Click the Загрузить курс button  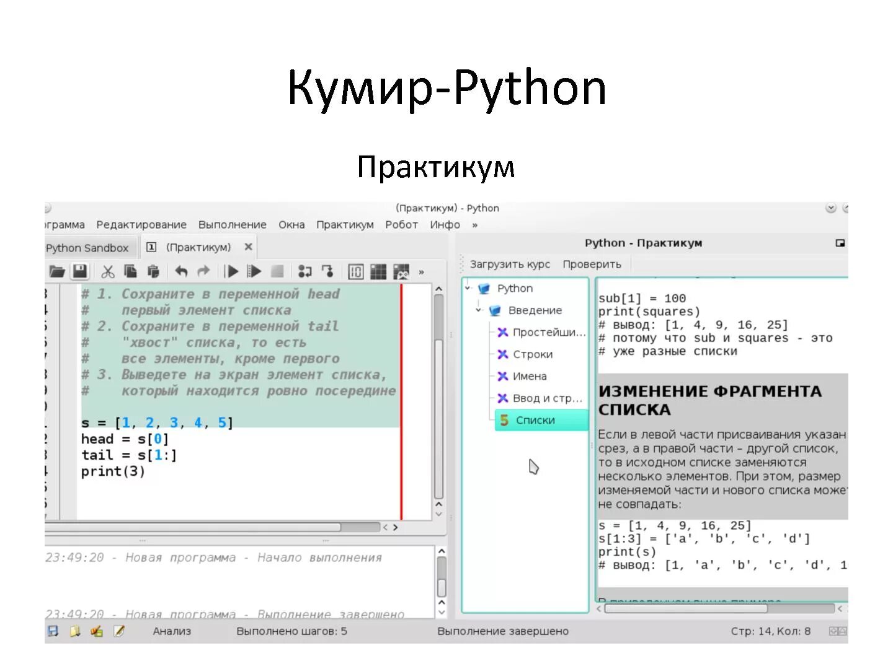[x=510, y=265]
